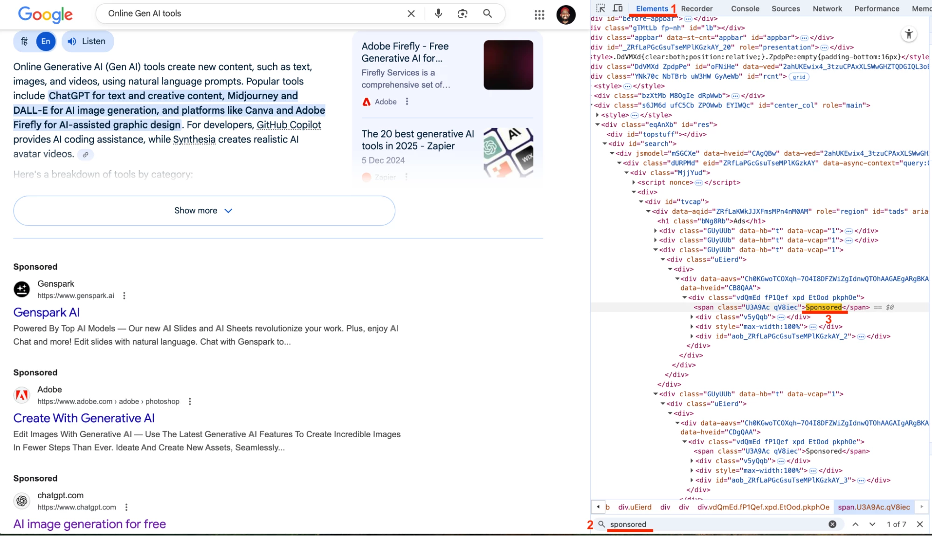The image size is (932, 536).
Task: Open Create With Generative AI ad
Action: point(84,418)
